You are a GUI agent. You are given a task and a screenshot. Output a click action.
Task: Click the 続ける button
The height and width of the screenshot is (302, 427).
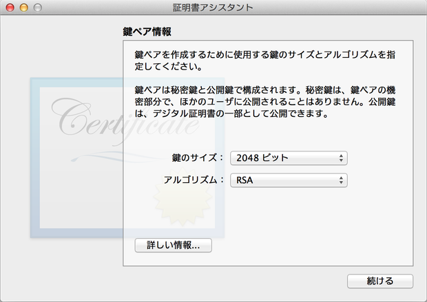click(x=380, y=281)
